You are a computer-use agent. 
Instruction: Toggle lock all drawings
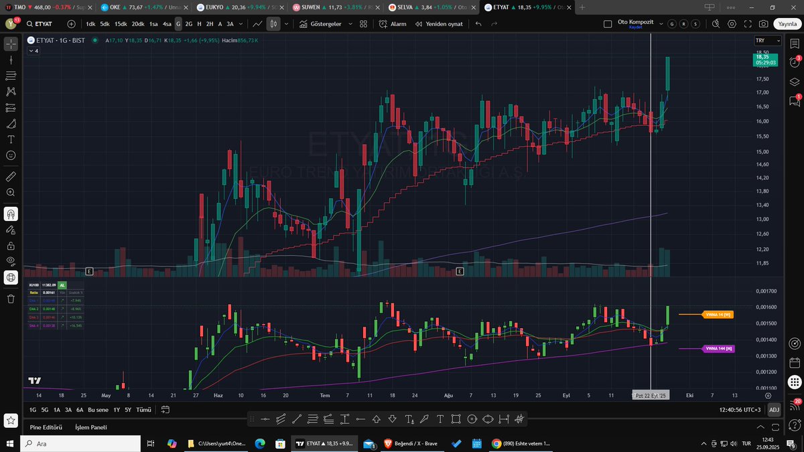pos(11,245)
